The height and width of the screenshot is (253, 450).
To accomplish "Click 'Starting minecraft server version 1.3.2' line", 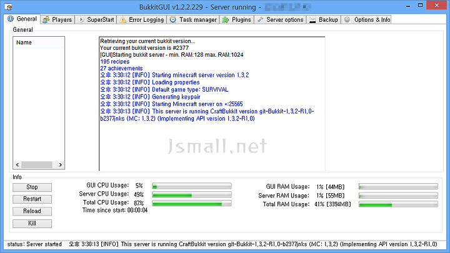I will [x=174, y=75].
